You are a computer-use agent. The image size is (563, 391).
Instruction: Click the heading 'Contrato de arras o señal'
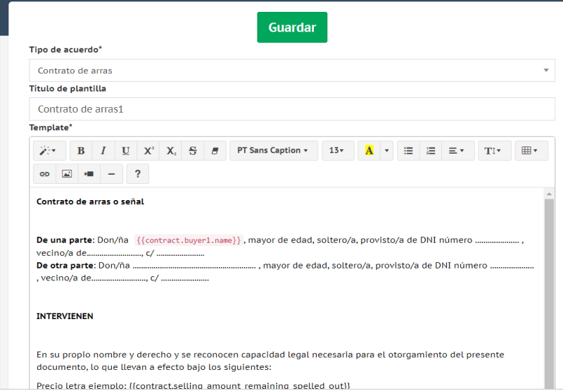tap(90, 201)
